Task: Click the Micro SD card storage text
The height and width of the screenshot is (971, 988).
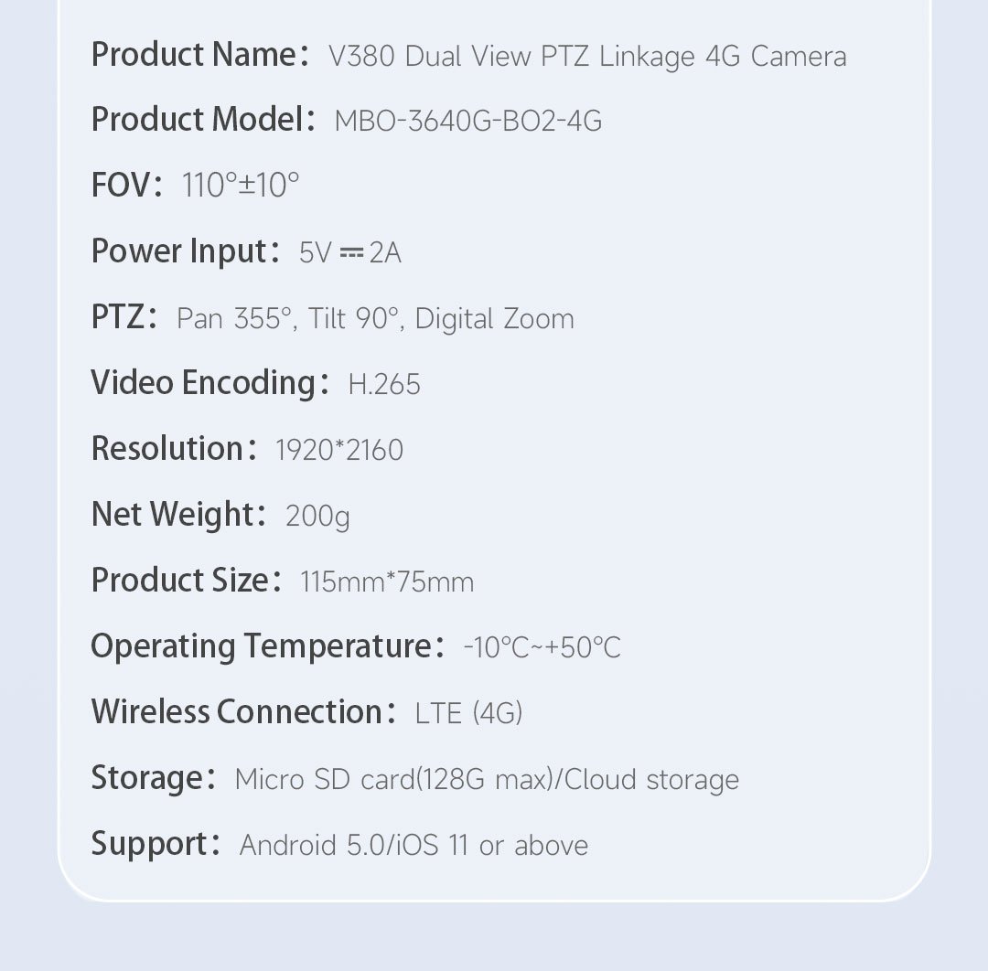Action: (487, 780)
